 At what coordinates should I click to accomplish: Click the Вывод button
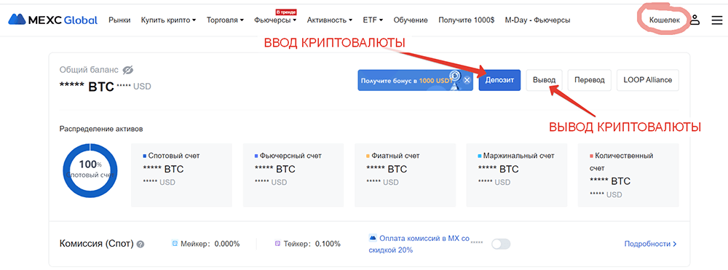tap(544, 80)
